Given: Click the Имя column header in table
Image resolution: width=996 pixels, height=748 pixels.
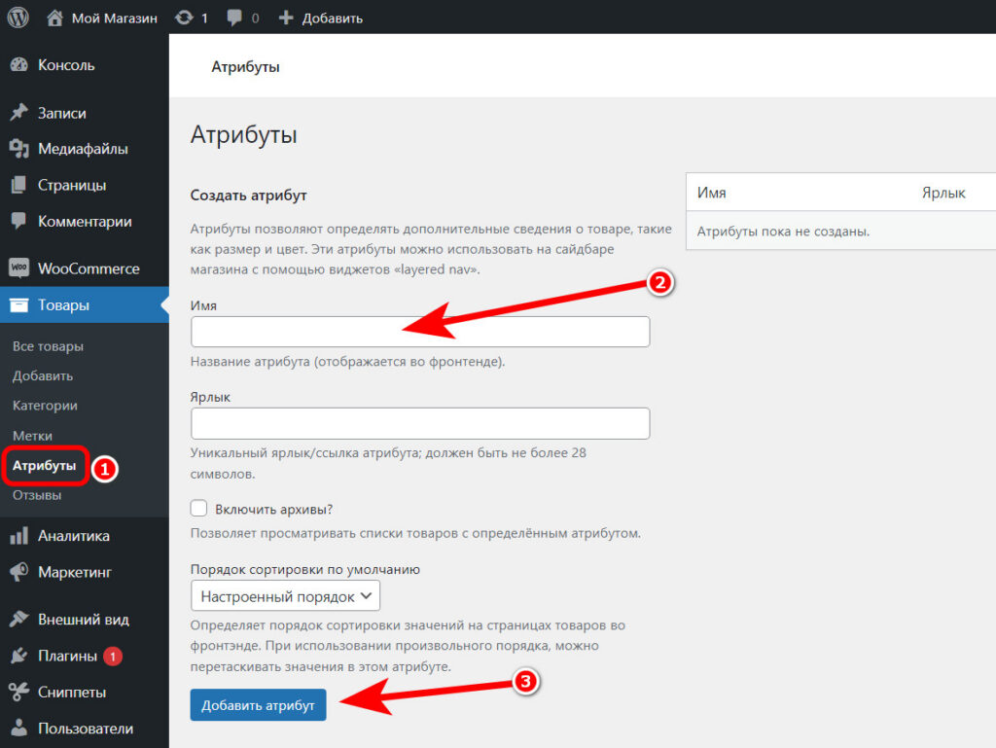Looking at the screenshot, I should pyautogui.click(x=711, y=193).
